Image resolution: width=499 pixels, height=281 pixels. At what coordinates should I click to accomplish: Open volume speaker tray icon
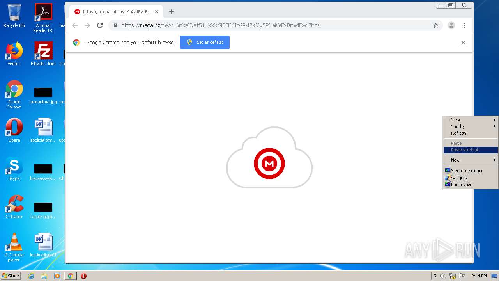pyautogui.click(x=443, y=276)
